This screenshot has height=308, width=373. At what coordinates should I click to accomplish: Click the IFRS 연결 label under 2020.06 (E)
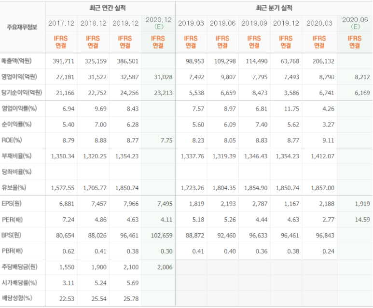tap(355, 42)
